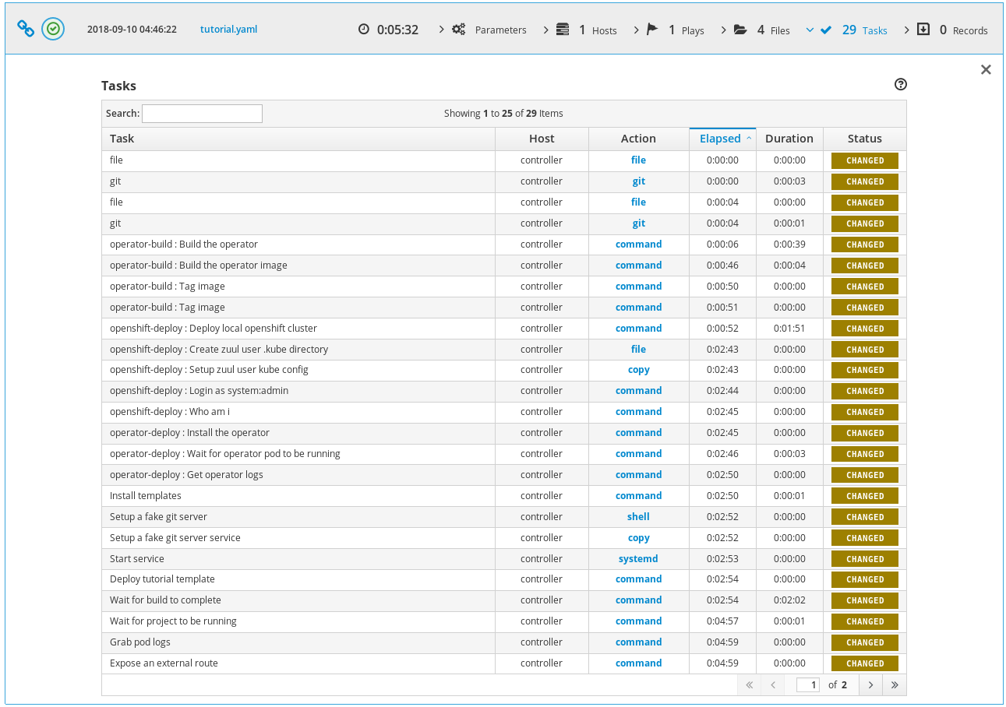Click the permalink chain icon
This screenshot has width=1006, height=707.
tap(26, 29)
